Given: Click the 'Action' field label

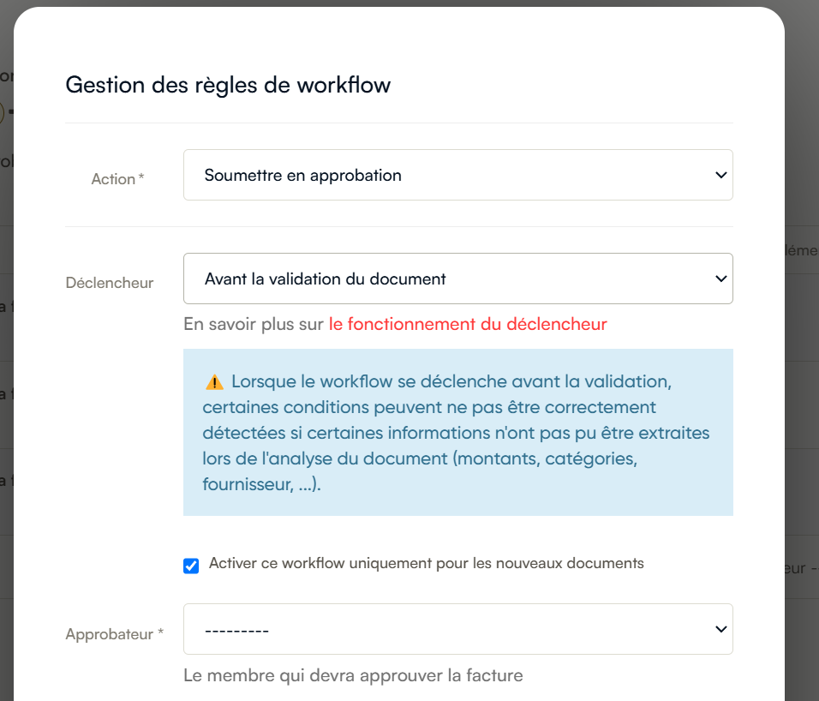Looking at the screenshot, I should point(113,179).
